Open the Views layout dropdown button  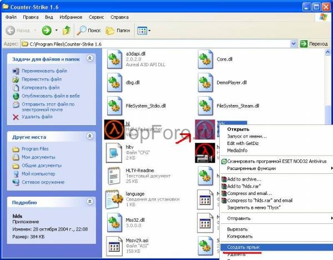(144, 31)
